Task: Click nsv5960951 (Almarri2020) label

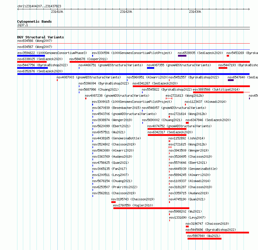Action: click(x=148, y=77)
